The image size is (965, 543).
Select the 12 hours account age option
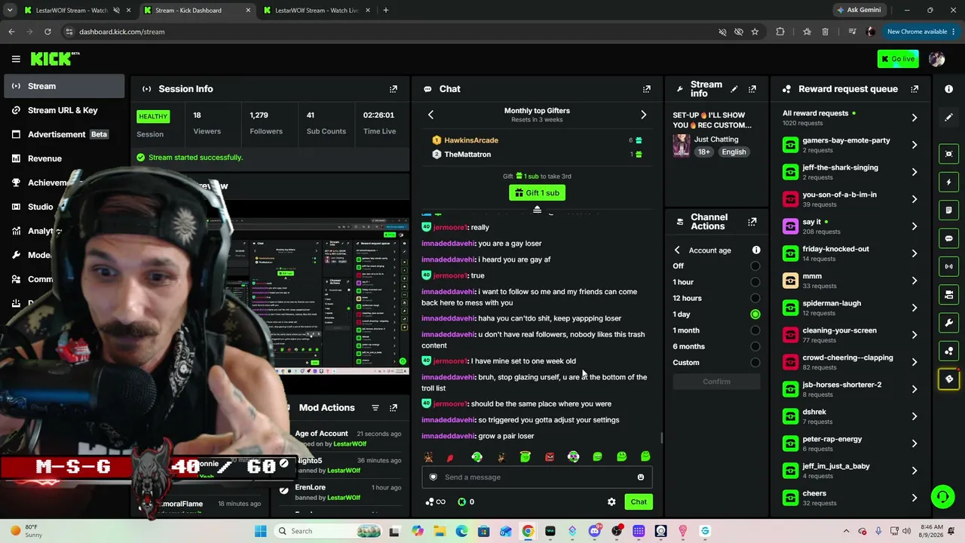click(755, 298)
